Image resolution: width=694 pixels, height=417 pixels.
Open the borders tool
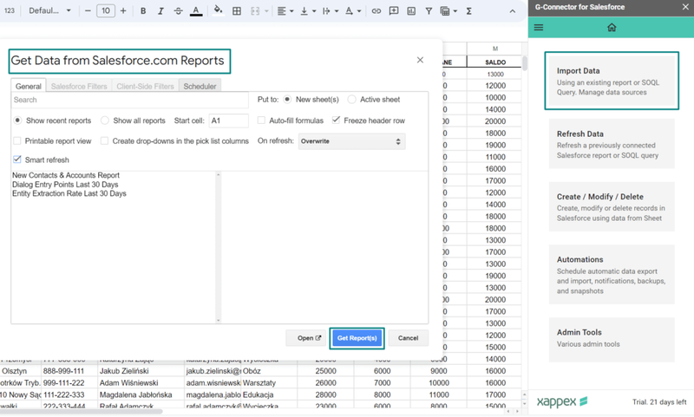[x=237, y=11]
